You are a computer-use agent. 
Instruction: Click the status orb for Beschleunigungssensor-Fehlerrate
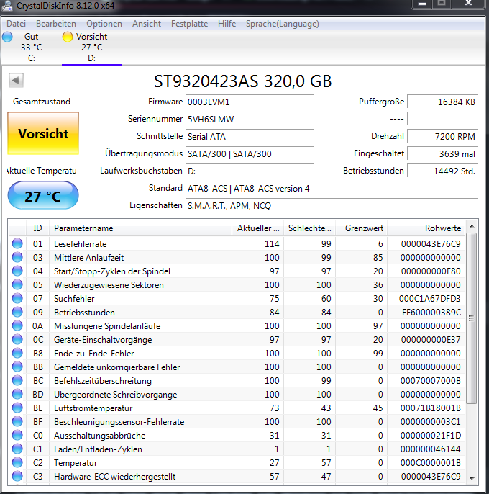click(x=17, y=422)
